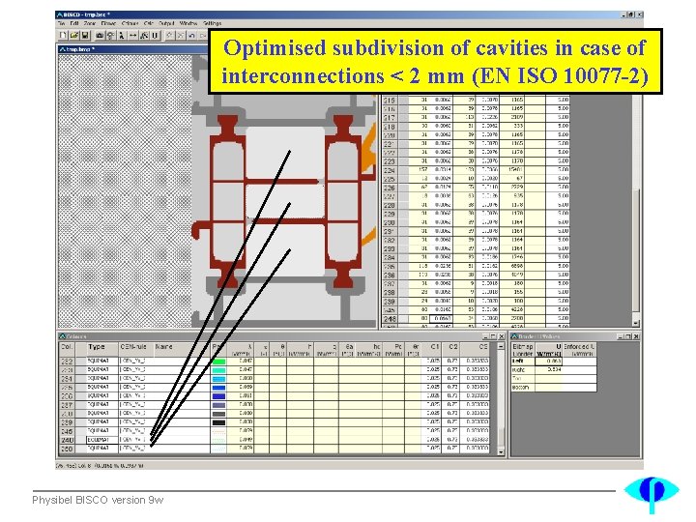696x522 pixels.
Task: Pick the bright green colour swatch
Action: click(x=218, y=362)
